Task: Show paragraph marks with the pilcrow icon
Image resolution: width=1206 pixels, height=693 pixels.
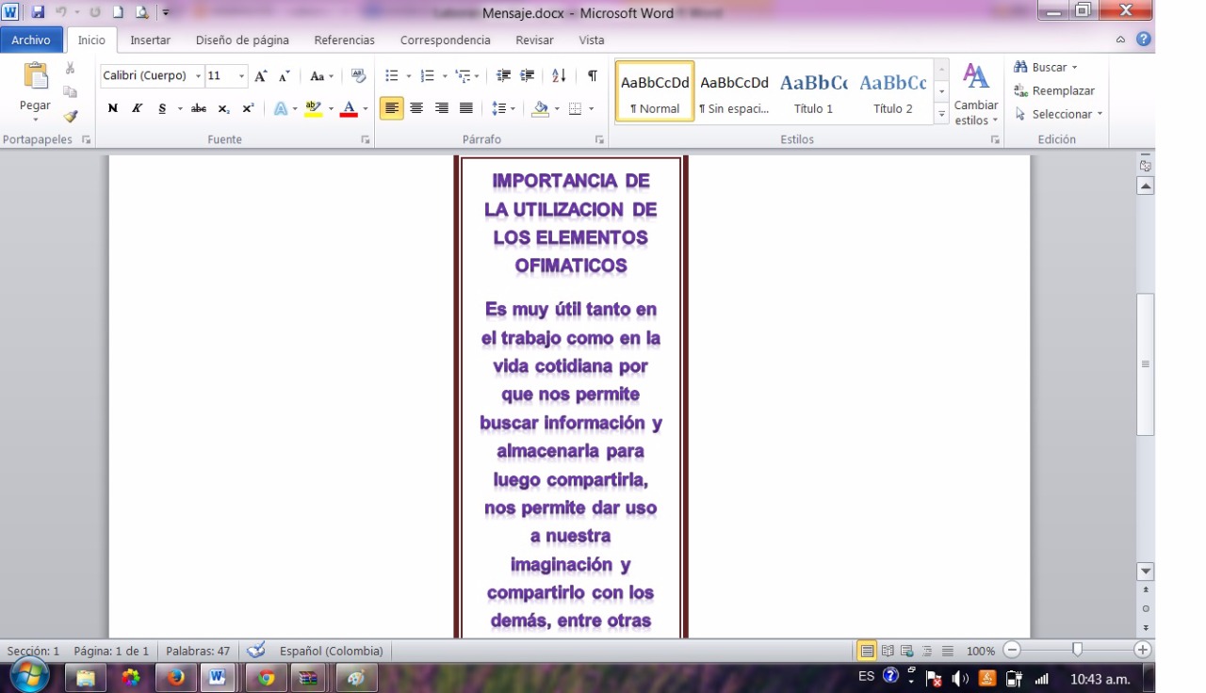Action: 592,76
